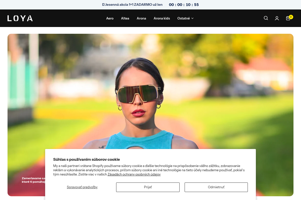Click the 'Súhlas s používaním súborov cookie' heading
The image size is (301, 200).
(x=87, y=159)
